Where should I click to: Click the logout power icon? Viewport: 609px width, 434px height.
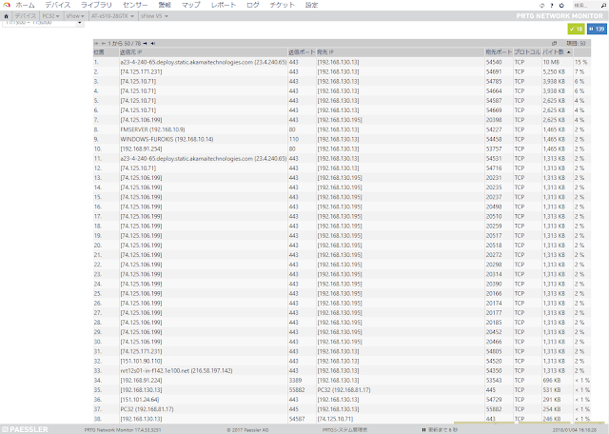(561, 6)
